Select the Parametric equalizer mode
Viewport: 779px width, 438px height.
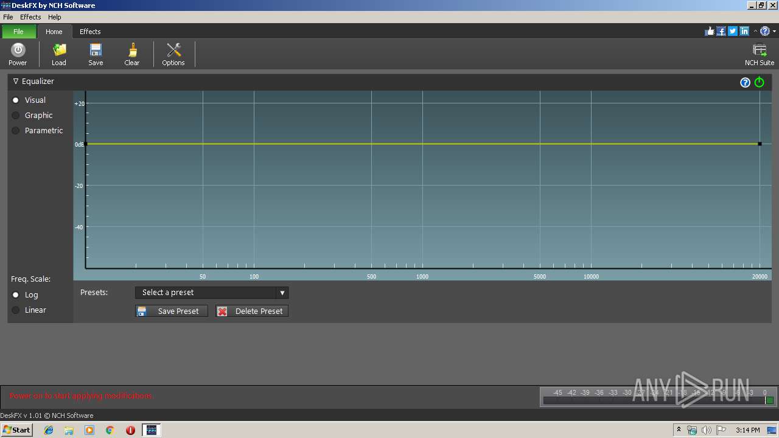point(38,130)
